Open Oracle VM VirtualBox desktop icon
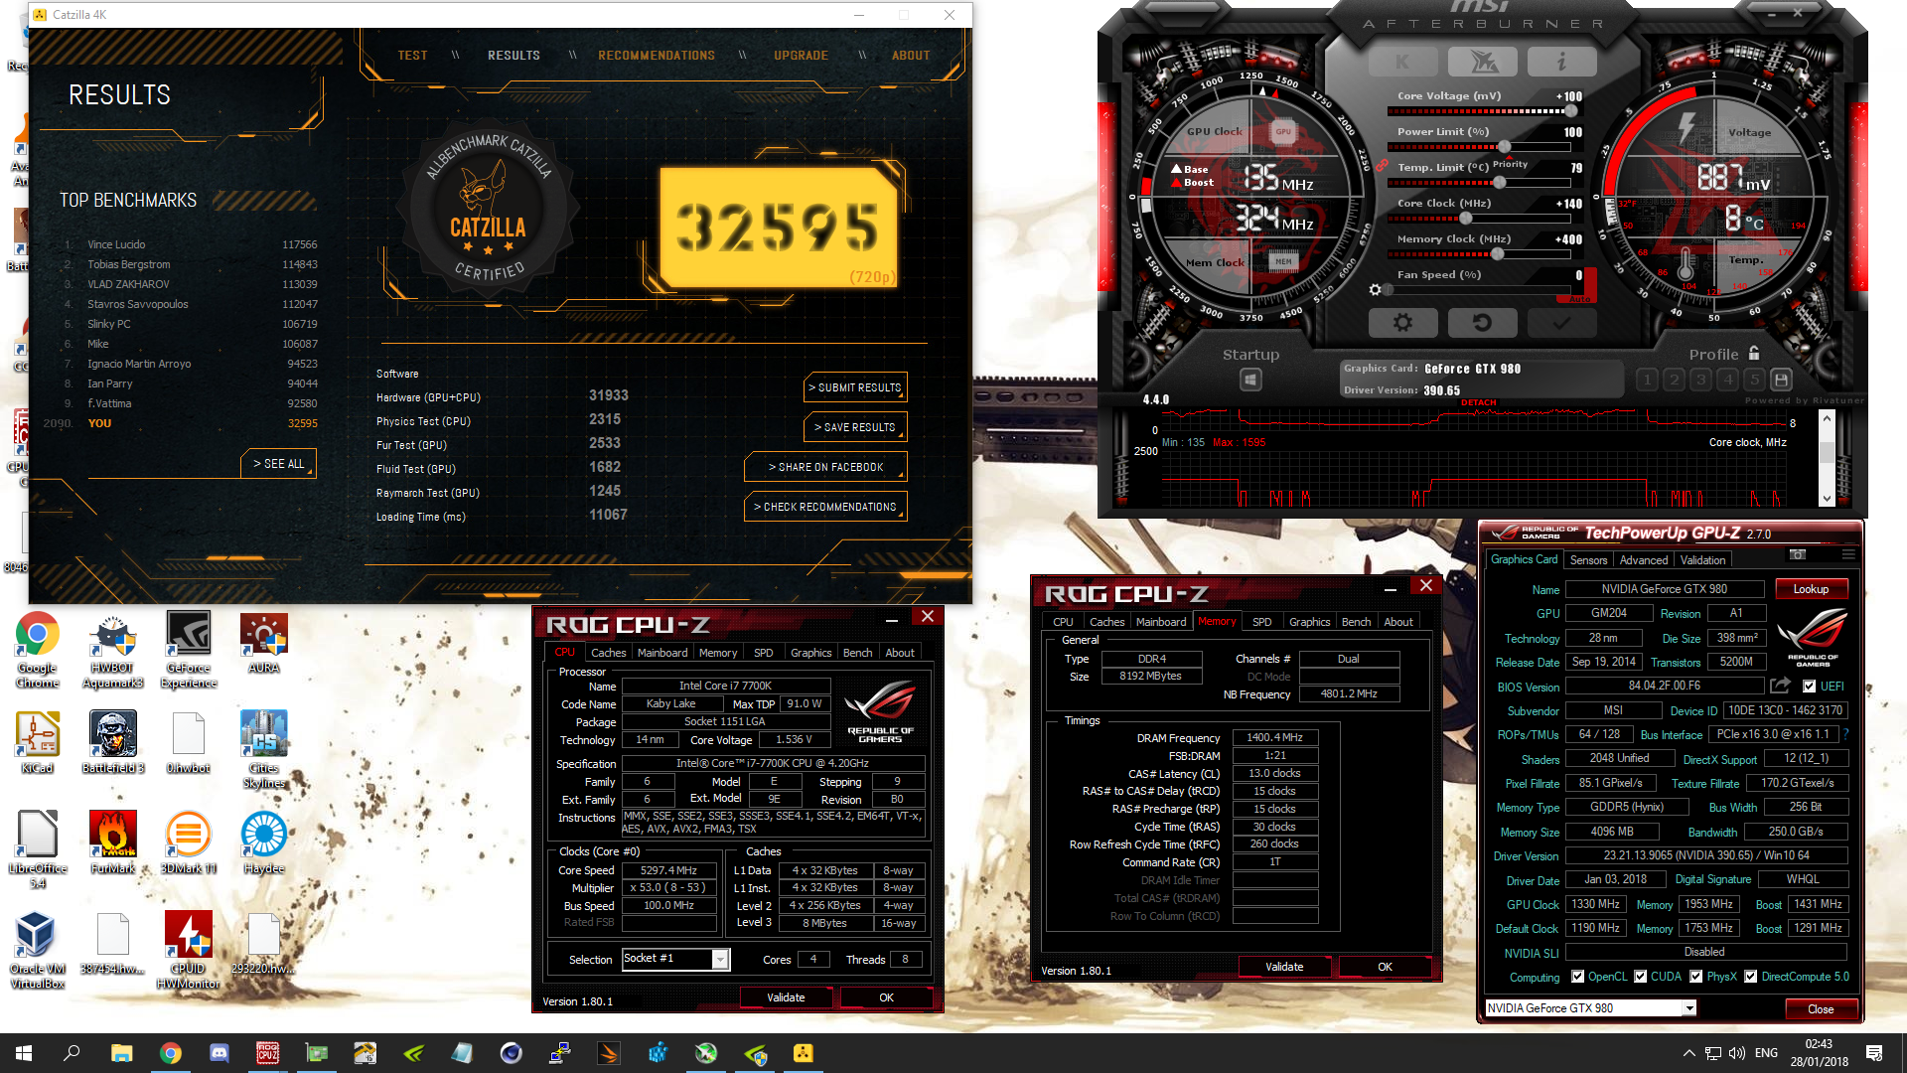 click(x=37, y=950)
